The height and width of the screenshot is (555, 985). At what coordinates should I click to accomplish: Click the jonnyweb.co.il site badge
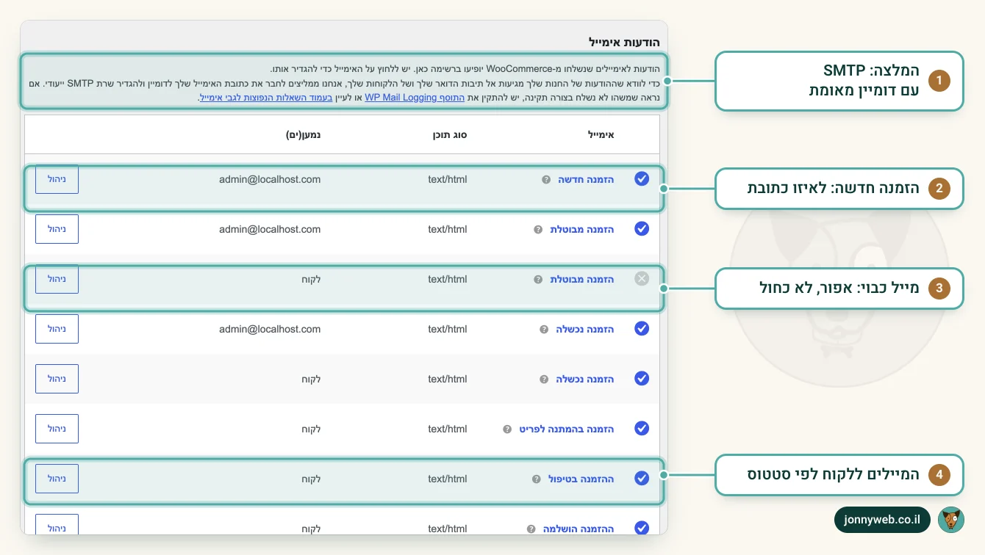[x=882, y=520]
